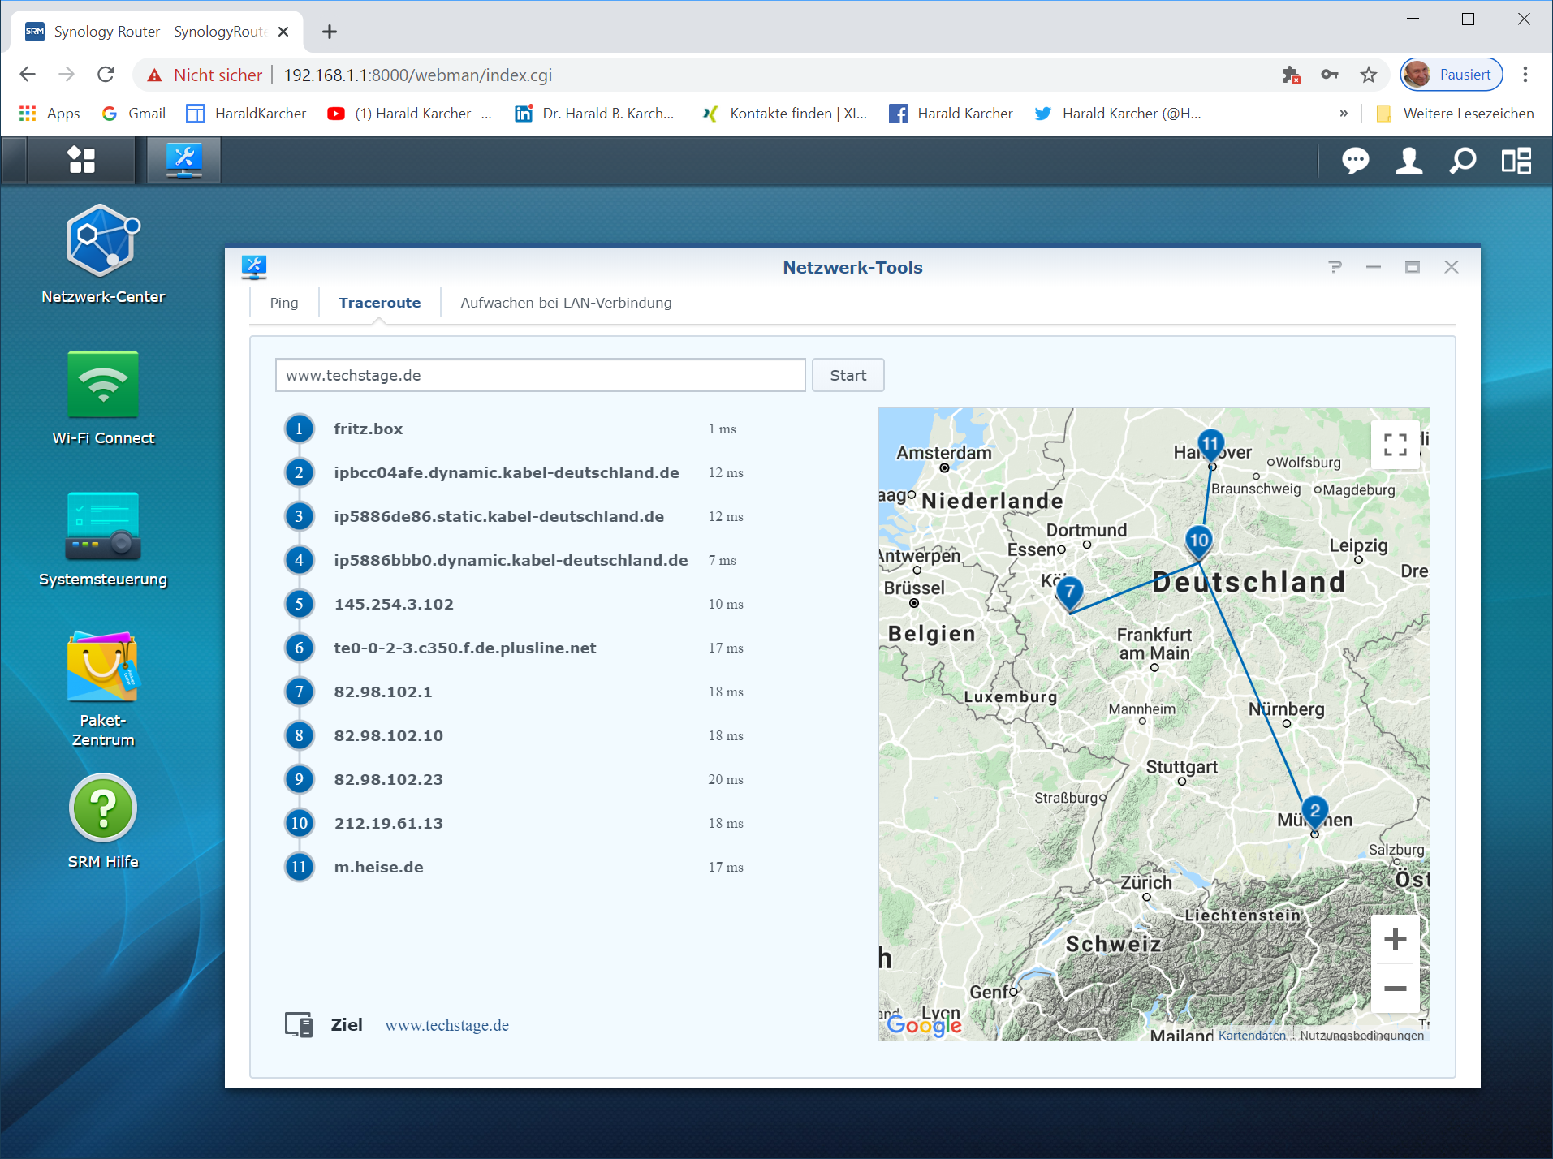Open the SRM main menu grid icon
This screenshot has width=1553, height=1159.
click(81, 160)
